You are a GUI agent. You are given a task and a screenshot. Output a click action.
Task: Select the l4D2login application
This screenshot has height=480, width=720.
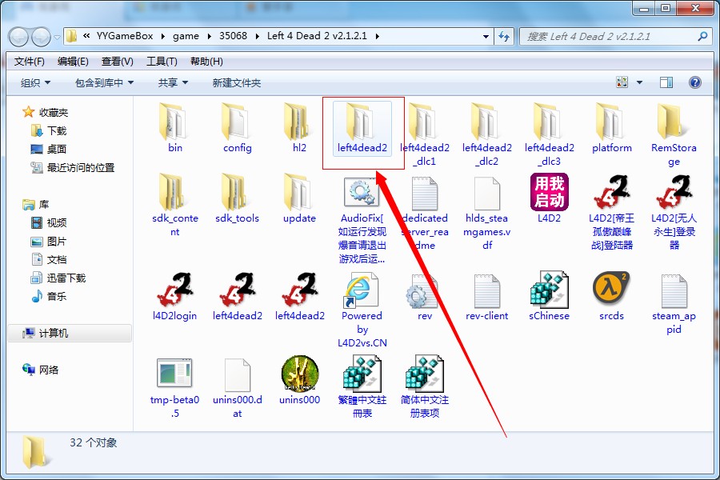(174, 296)
